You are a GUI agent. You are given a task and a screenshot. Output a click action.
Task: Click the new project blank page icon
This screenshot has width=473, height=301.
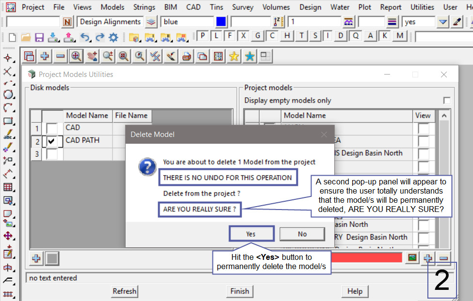click(x=12, y=37)
